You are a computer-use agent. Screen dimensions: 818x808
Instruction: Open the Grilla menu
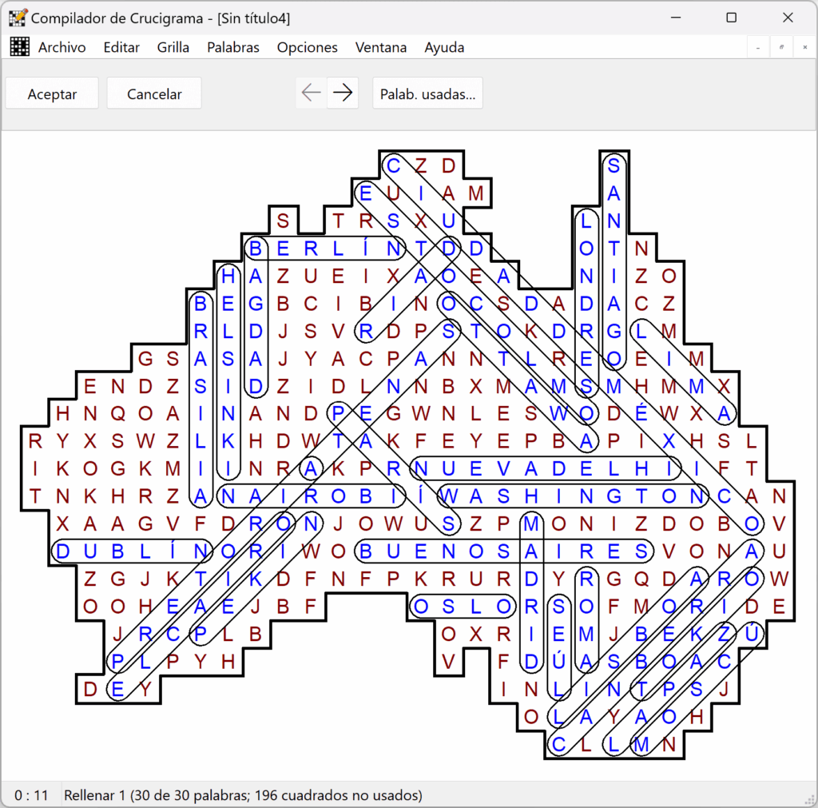pyautogui.click(x=173, y=47)
